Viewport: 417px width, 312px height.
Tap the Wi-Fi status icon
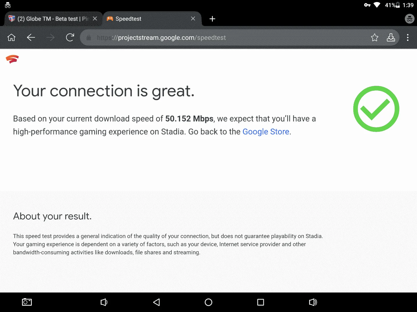tap(377, 5)
